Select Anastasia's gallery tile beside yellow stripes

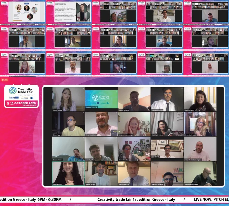pos(200,99)
